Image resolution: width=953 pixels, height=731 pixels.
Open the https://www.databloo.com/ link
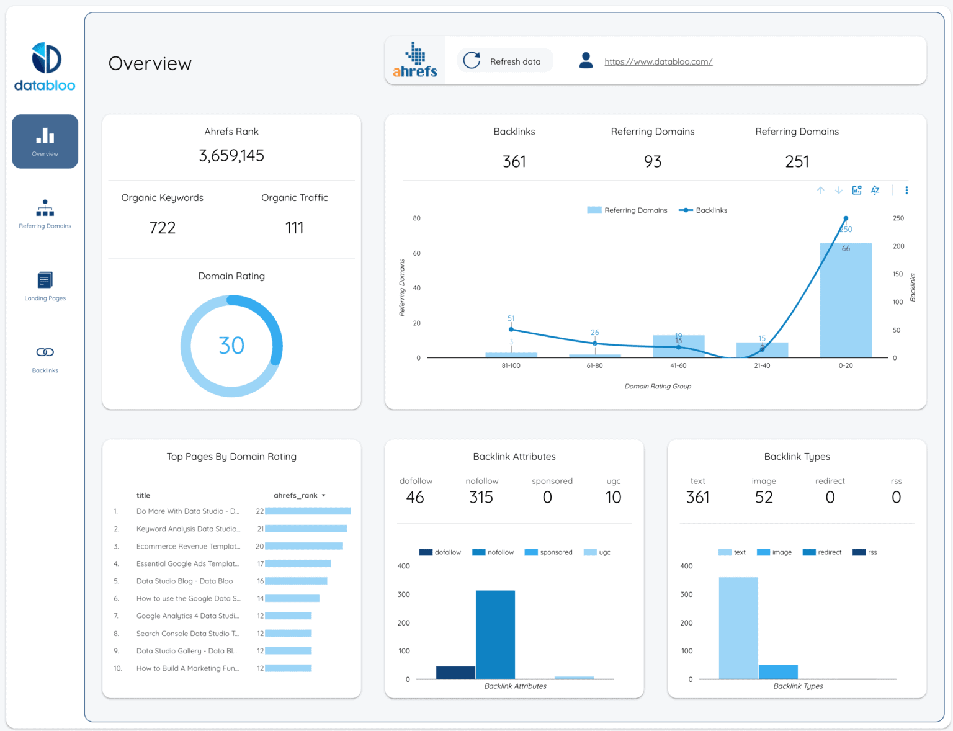pyautogui.click(x=658, y=61)
